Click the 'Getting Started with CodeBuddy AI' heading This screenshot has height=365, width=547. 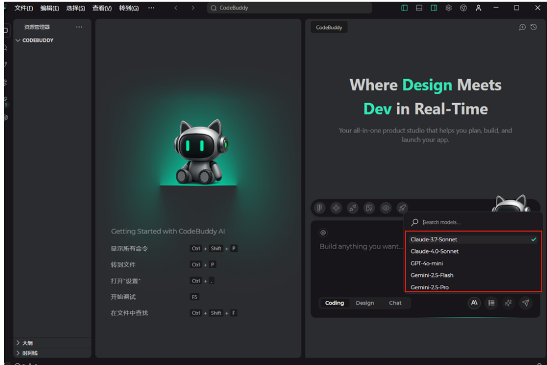168,231
